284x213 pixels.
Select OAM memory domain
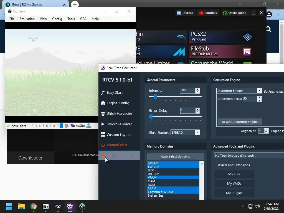(173, 181)
